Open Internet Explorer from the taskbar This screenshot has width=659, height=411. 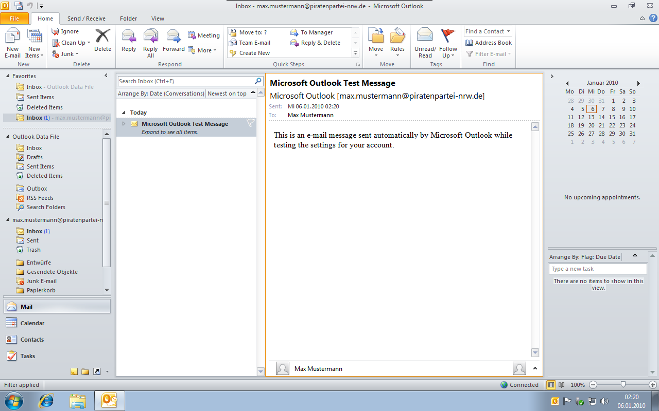coord(47,400)
